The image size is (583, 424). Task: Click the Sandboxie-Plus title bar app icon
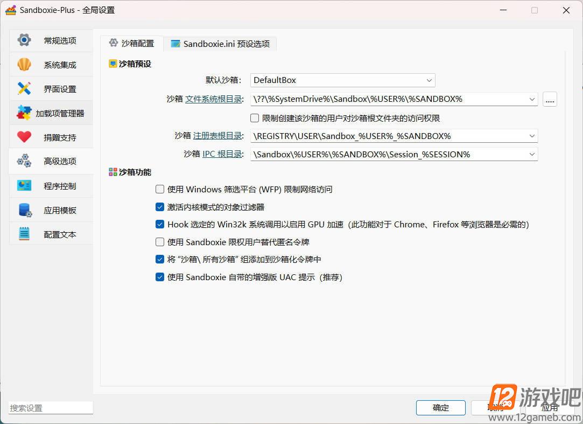11,10
